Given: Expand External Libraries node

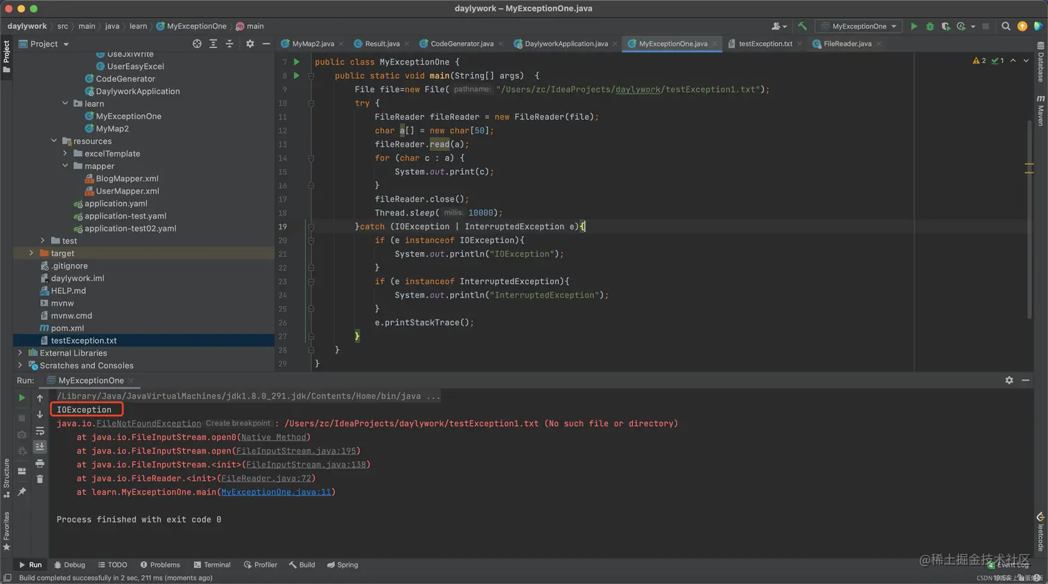Looking at the screenshot, I should point(20,353).
